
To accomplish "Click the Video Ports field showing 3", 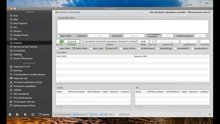I will click(x=152, y=41).
